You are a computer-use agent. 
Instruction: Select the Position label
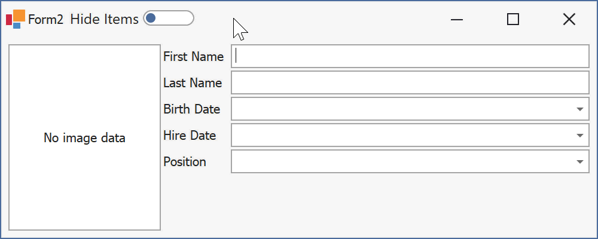(x=185, y=161)
